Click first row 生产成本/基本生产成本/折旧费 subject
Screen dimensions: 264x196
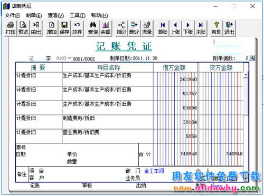(97, 75)
